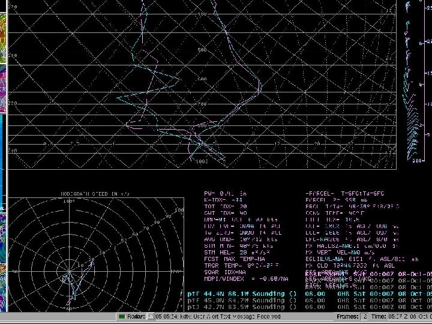
Task: Click the TRGR TEMP readout
Action: pyautogui.click(x=241, y=266)
